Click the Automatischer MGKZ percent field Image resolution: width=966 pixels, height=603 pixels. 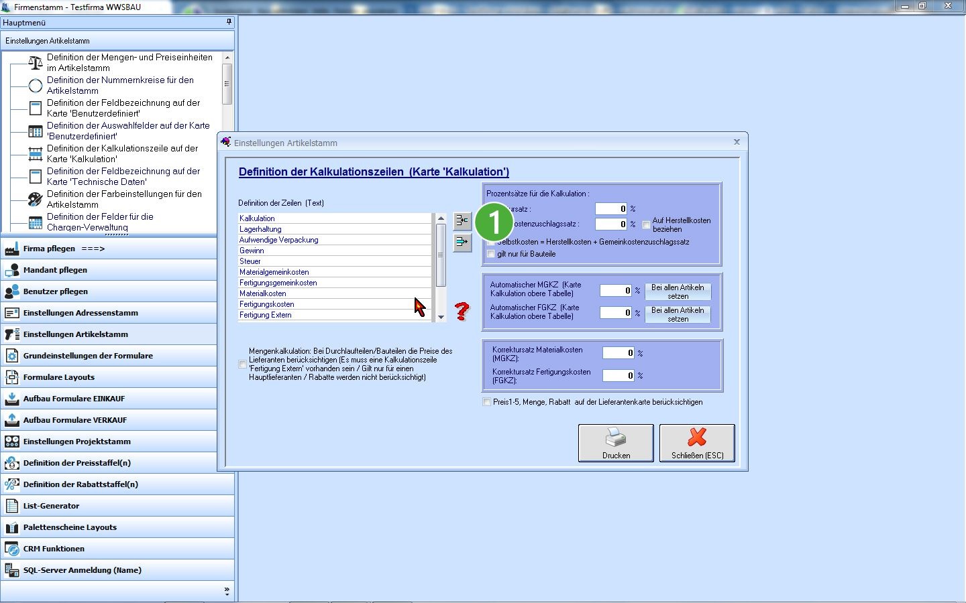[616, 290]
